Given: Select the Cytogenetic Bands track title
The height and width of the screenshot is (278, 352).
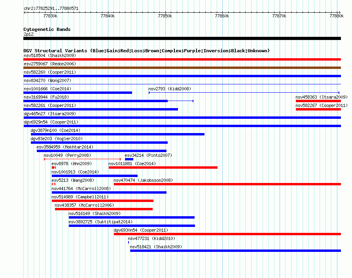Looking at the screenshot, I should click(x=47, y=29).
